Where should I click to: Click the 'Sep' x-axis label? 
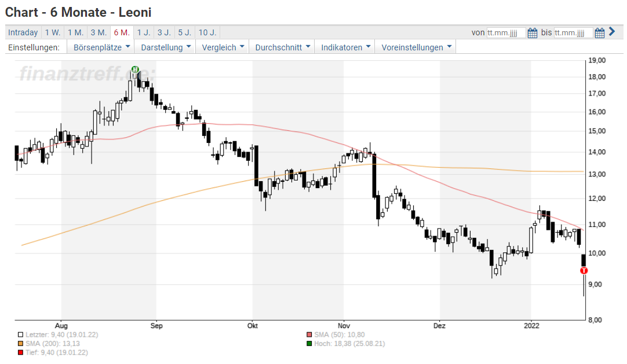[x=156, y=326]
